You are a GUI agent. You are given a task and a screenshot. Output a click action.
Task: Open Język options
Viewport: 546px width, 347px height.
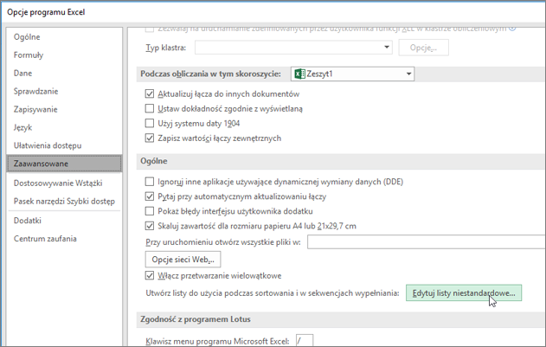pyautogui.click(x=23, y=127)
